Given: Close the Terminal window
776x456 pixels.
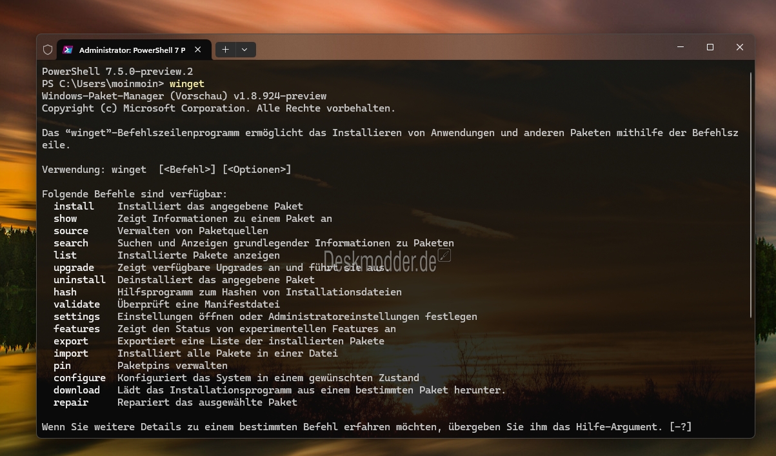Looking at the screenshot, I should (x=740, y=47).
